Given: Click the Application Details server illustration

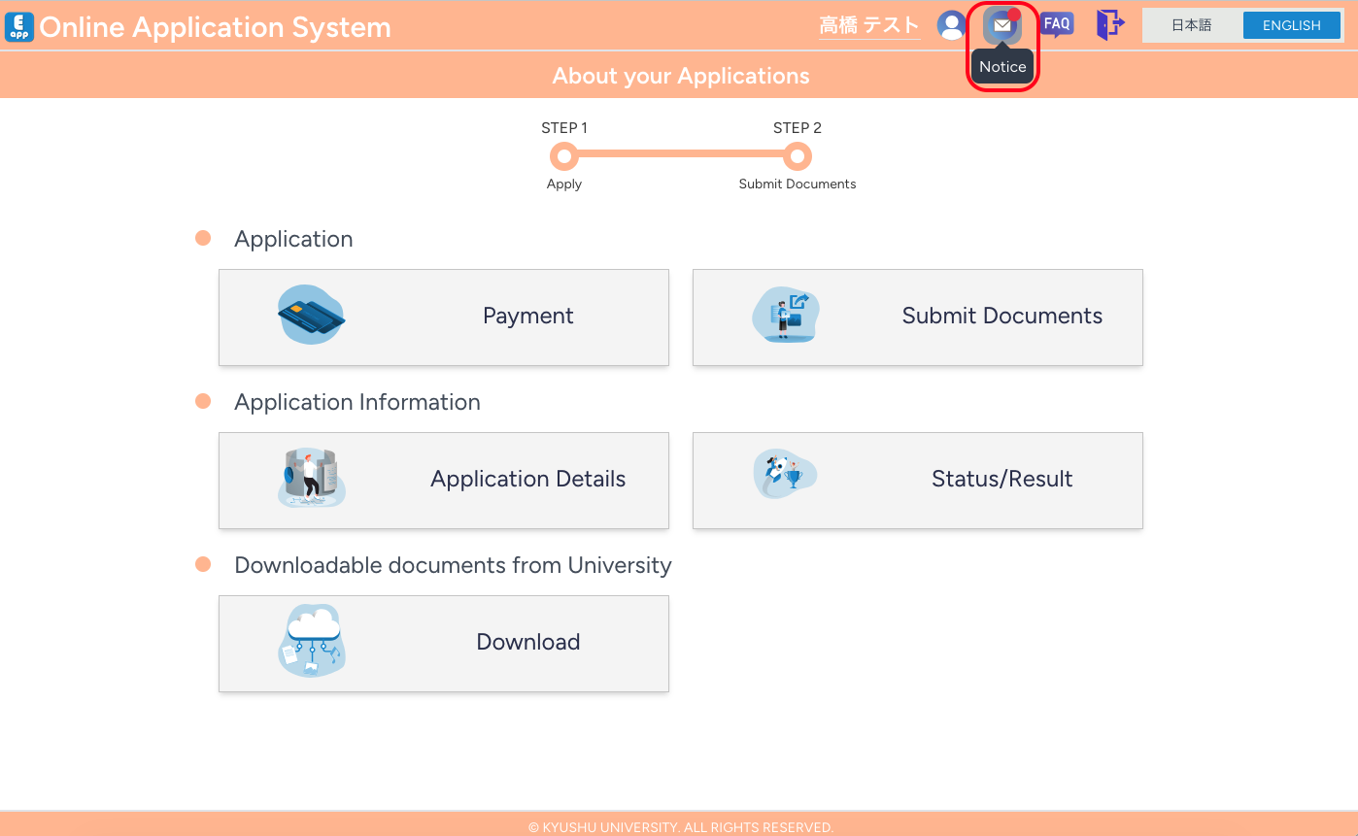Looking at the screenshot, I should tap(312, 479).
